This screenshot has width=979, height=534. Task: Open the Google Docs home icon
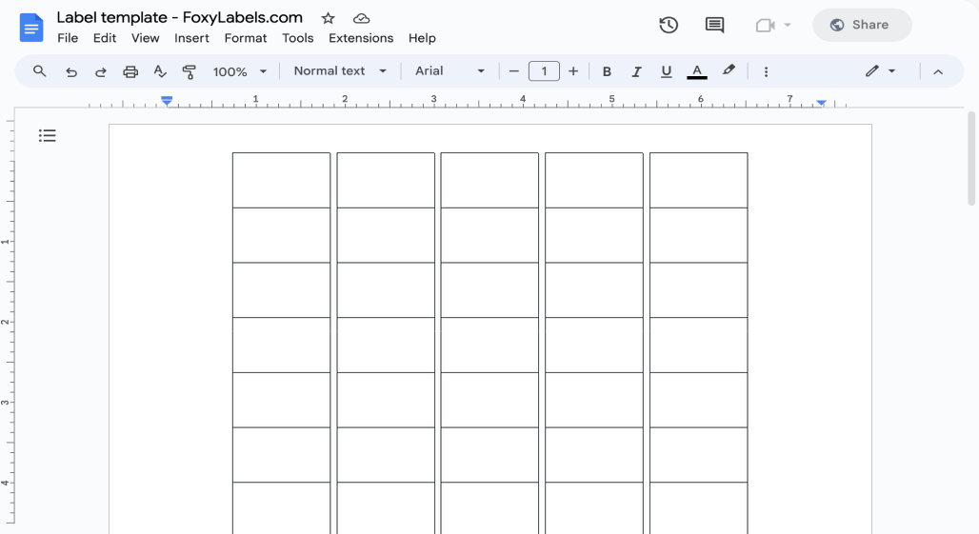[31, 28]
